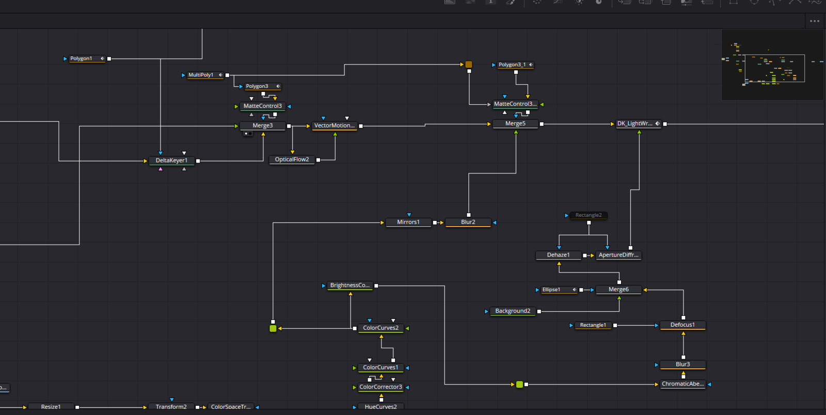The image size is (826, 415).
Task: Click the pin indicator under Merge3 node
Action: coord(248,134)
